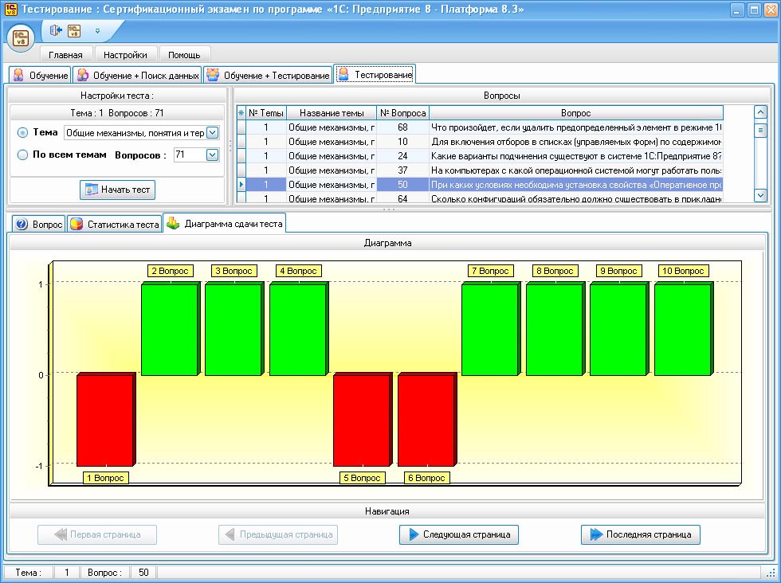
Task: Click the exit door icon in quick toolbar
Action: (x=55, y=31)
